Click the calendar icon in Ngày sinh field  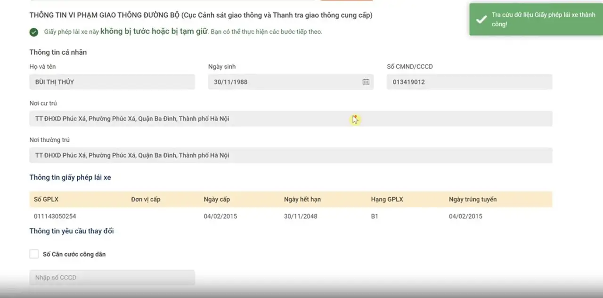[366, 82]
